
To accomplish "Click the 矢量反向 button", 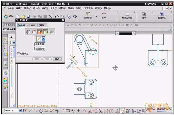I will [x=40, y=44].
